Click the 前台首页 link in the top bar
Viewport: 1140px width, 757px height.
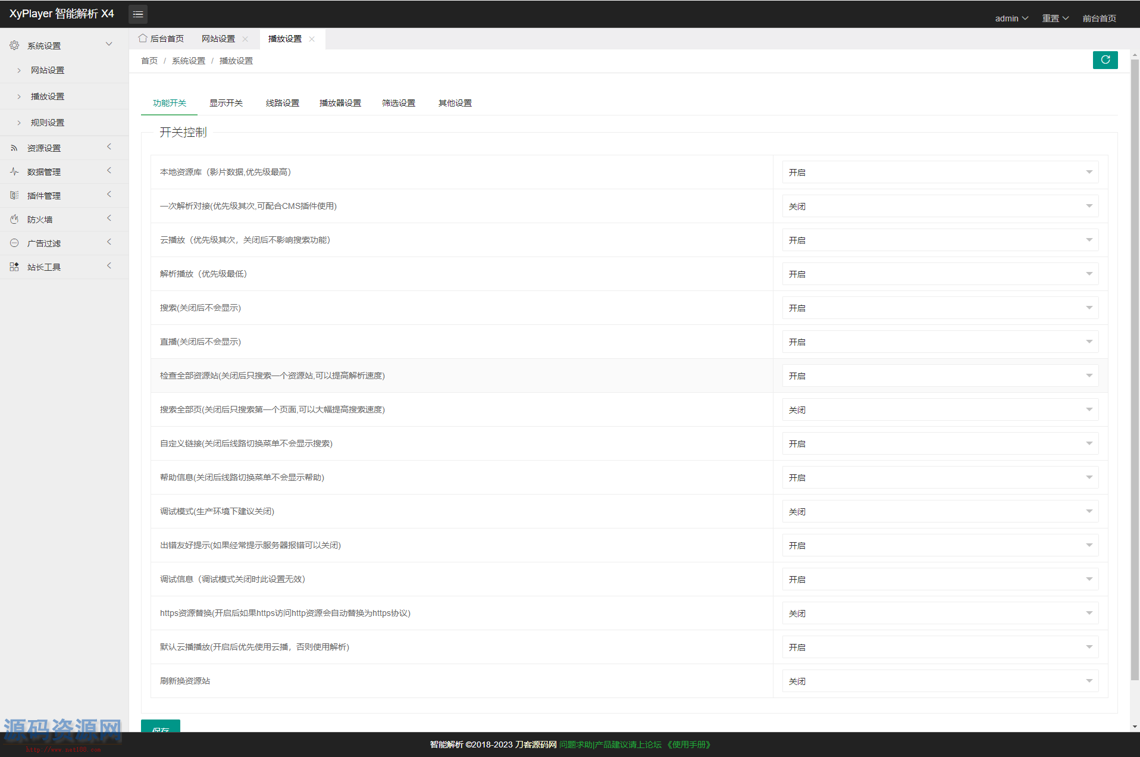pos(1099,18)
